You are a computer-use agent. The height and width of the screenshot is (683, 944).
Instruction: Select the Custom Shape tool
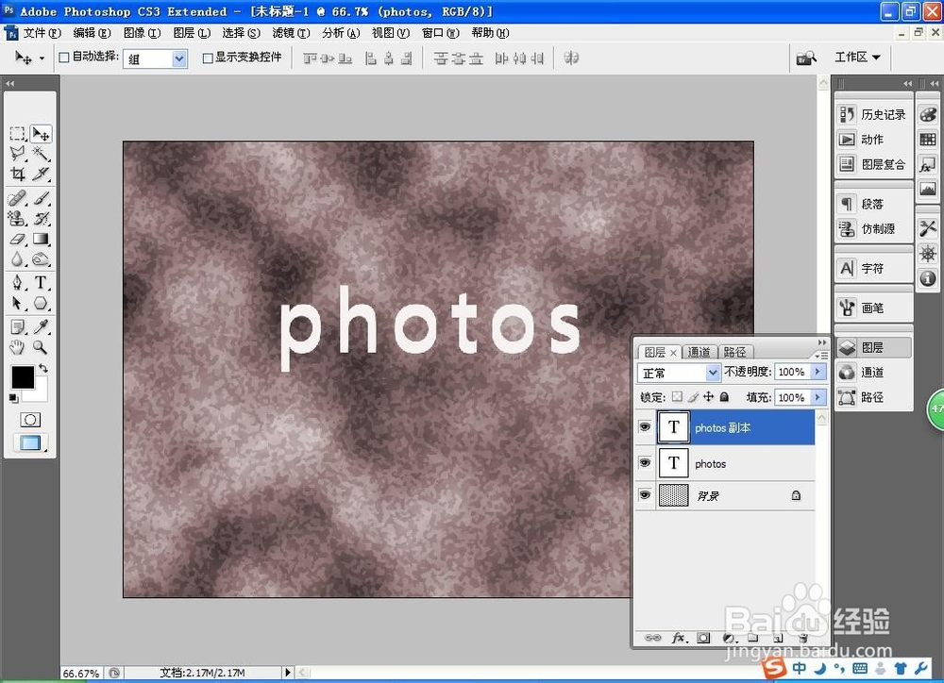41,303
